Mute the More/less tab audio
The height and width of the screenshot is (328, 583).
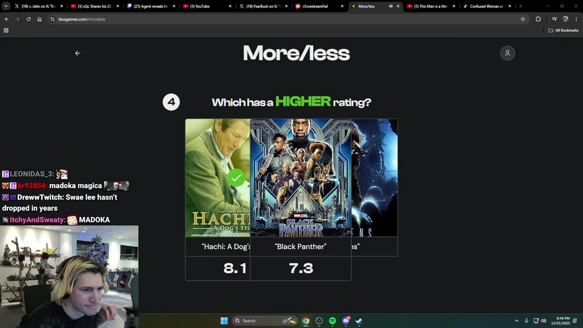click(390, 6)
